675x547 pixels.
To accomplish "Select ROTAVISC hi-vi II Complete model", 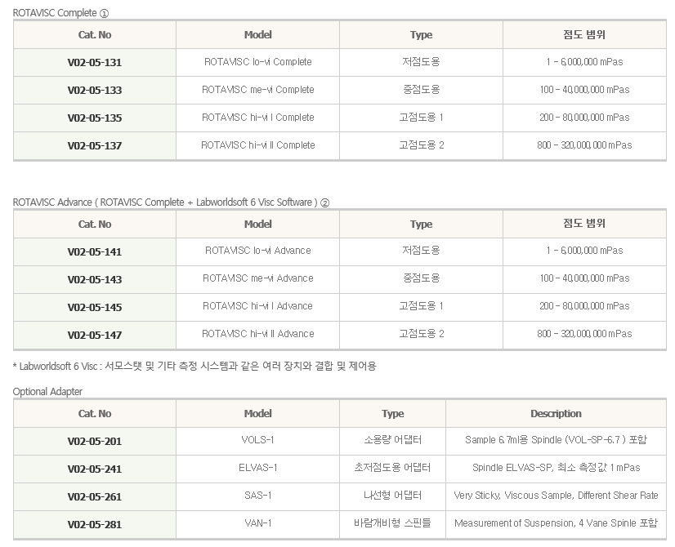I will click(257, 145).
